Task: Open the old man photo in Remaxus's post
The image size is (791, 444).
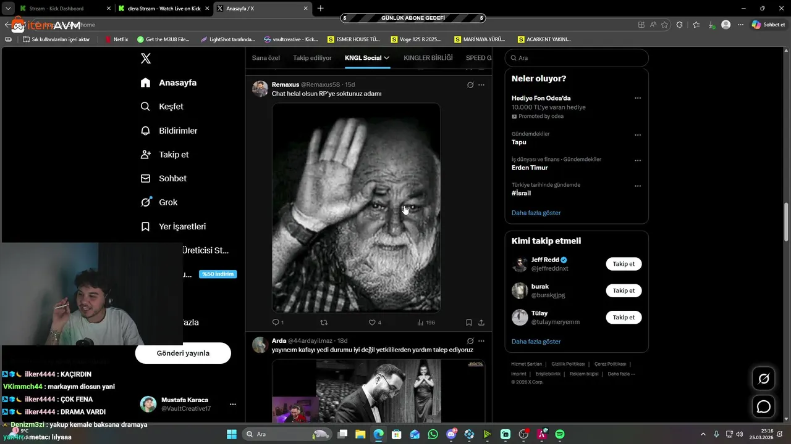Action: 356,208
